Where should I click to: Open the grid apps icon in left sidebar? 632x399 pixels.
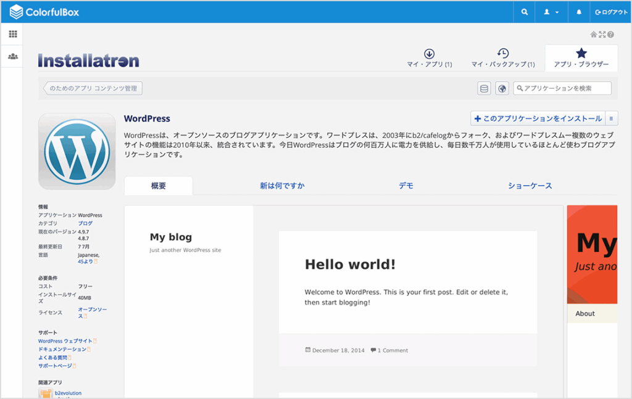pyautogui.click(x=12, y=34)
